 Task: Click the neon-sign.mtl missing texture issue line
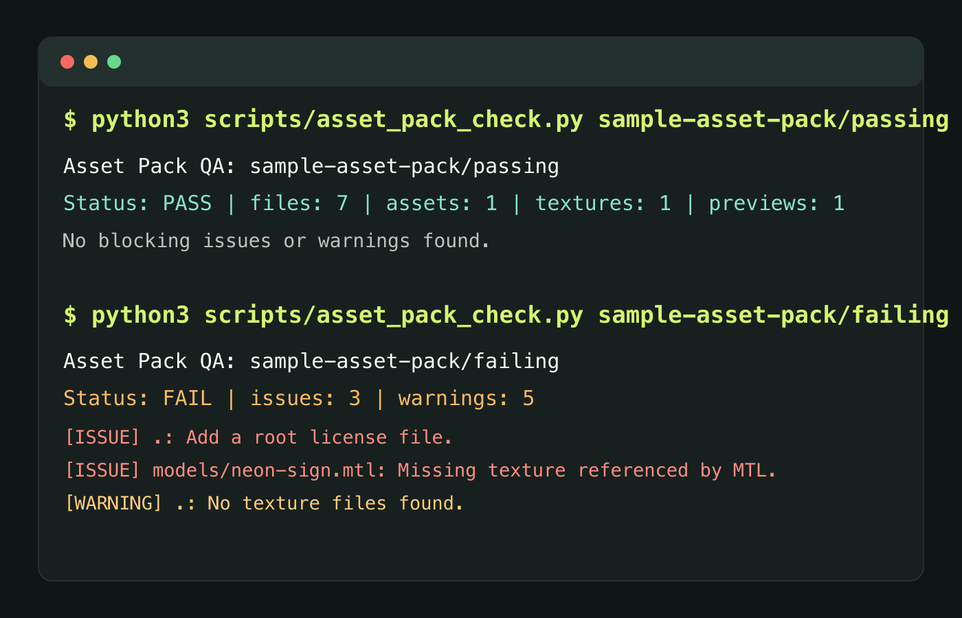(x=420, y=470)
